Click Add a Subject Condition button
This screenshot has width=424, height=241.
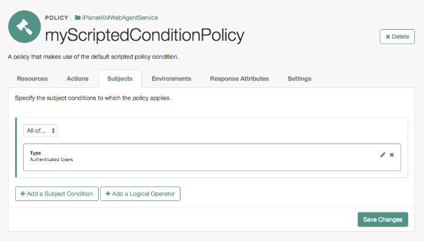click(x=57, y=194)
